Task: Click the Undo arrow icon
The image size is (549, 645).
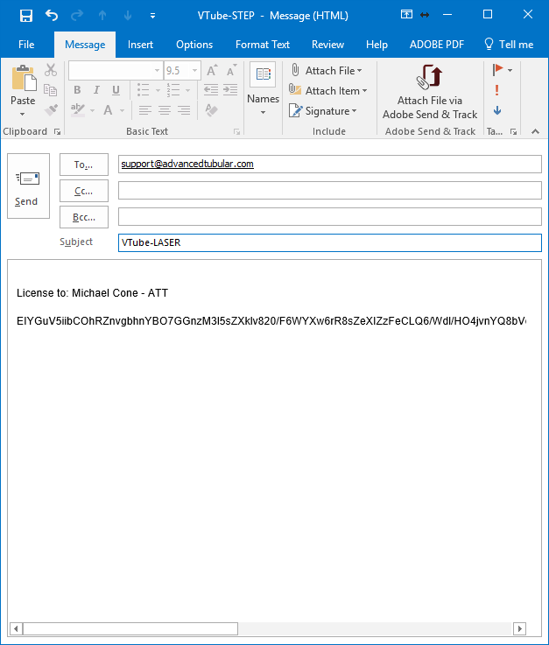Action: point(52,15)
